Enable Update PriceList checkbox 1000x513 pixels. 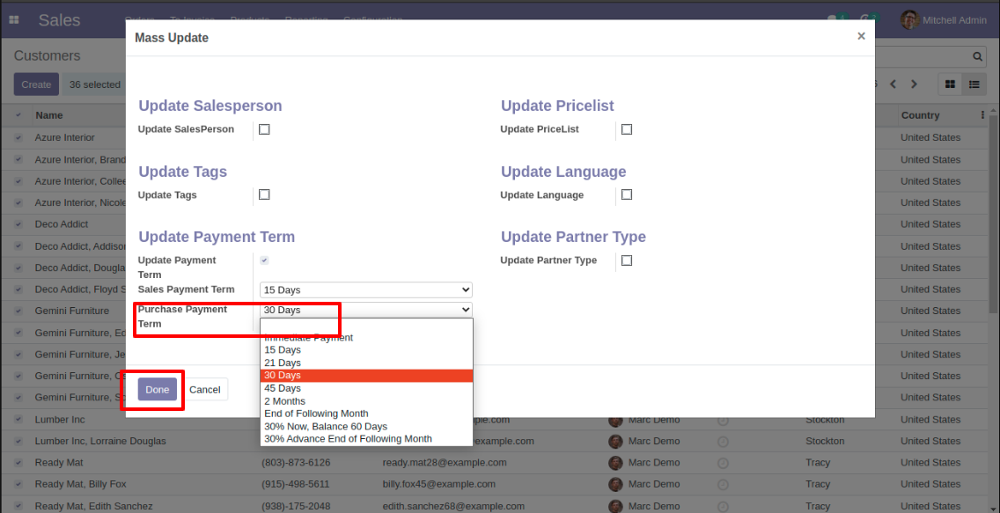626,129
